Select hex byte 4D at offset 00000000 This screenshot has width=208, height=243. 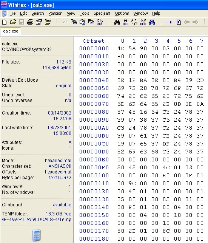point(121,48)
